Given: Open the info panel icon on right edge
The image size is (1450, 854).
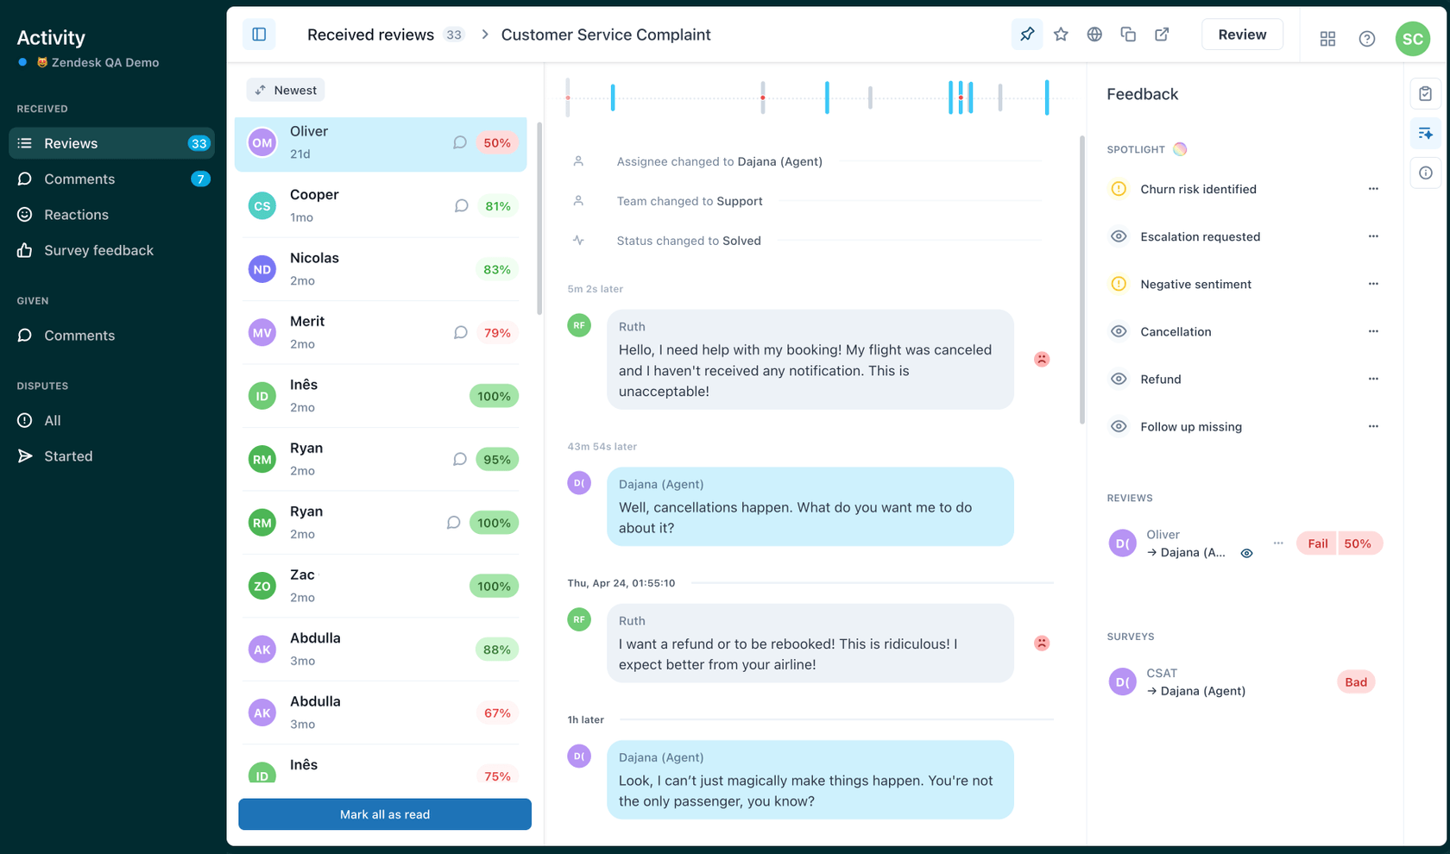Looking at the screenshot, I should 1426,173.
